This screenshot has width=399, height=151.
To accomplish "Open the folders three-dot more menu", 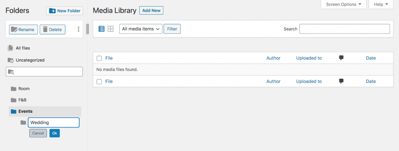I will click(x=78, y=29).
